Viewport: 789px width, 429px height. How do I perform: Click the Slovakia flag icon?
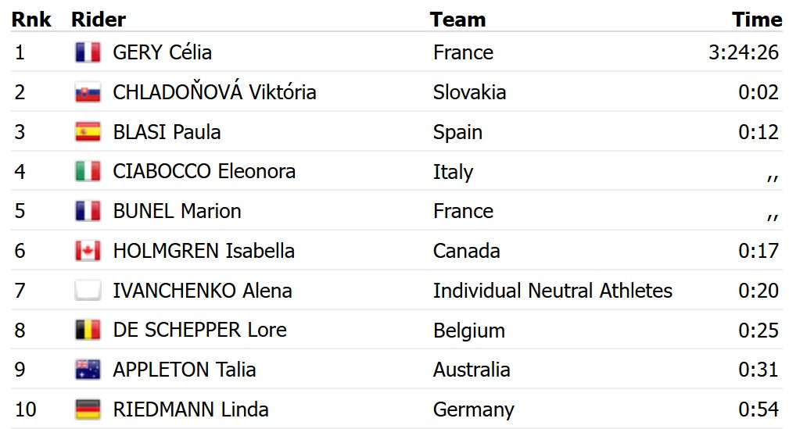pos(88,92)
